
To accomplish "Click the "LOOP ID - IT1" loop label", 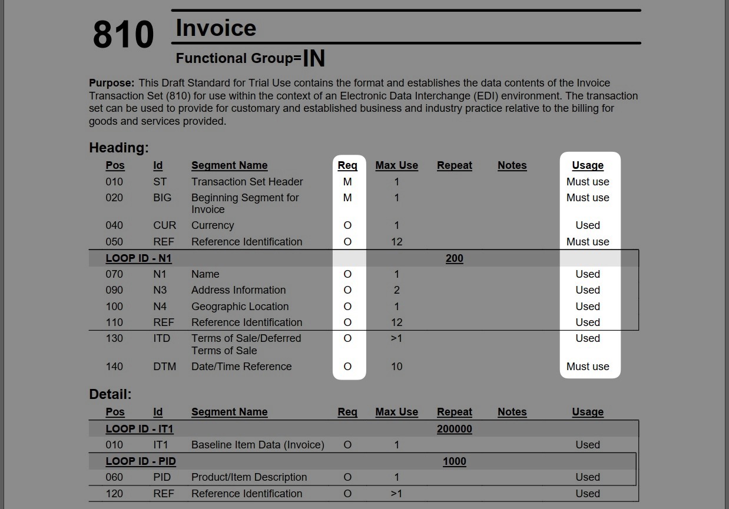I will 140,429.
